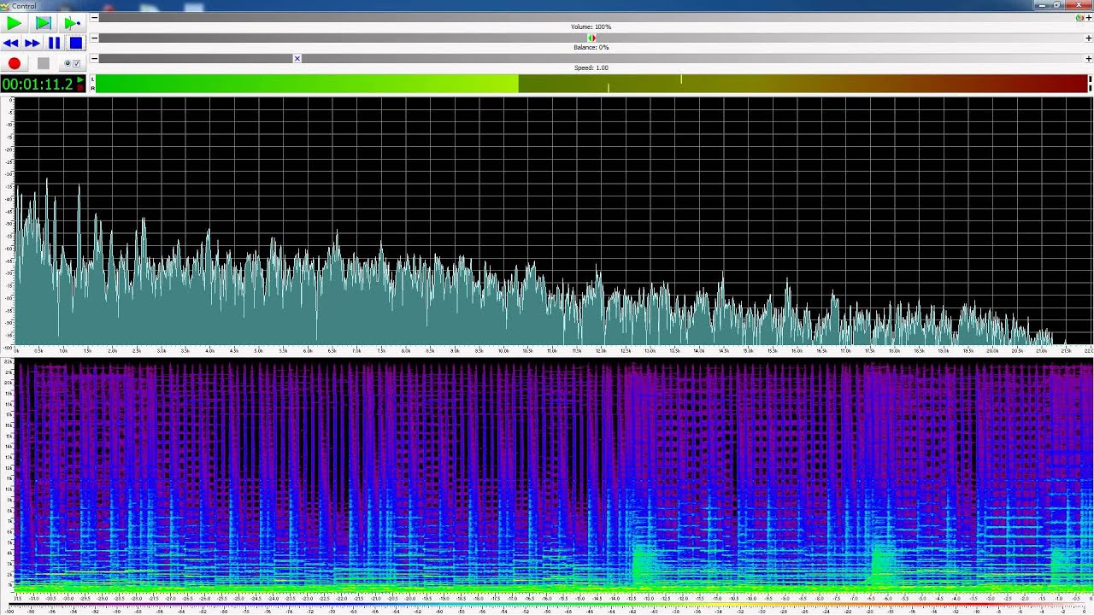The width and height of the screenshot is (1094, 615).
Task: Click the 5.0k frequency axis label
Action: pos(258,350)
